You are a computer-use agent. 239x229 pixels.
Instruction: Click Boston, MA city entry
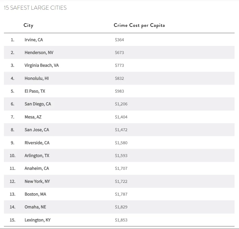coord(35,194)
